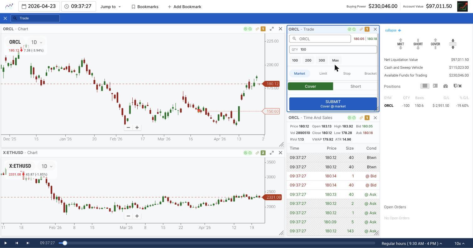This screenshot has width=473, height=248.
Task: Open link group 1 badge in Time And Sales
Action: click(x=367, y=118)
